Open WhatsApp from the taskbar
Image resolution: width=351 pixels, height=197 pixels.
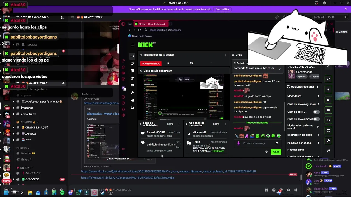78,192
